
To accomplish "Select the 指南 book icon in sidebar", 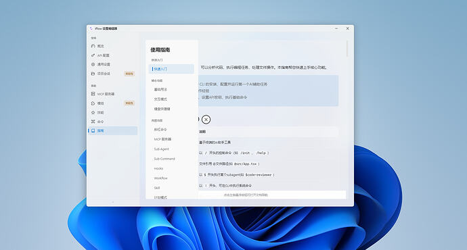I will (x=93, y=130).
